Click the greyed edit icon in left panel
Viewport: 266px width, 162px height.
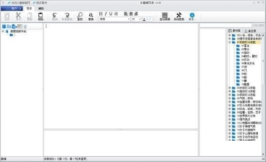tap(25, 26)
